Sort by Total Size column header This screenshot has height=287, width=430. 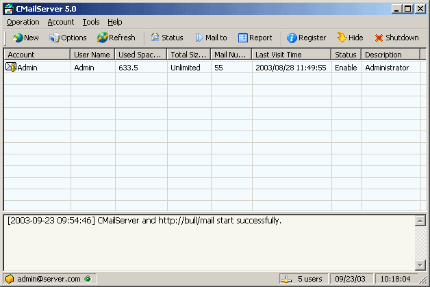pos(189,55)
